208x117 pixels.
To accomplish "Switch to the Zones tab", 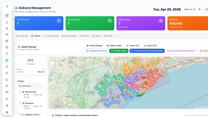I will (96, 36).
